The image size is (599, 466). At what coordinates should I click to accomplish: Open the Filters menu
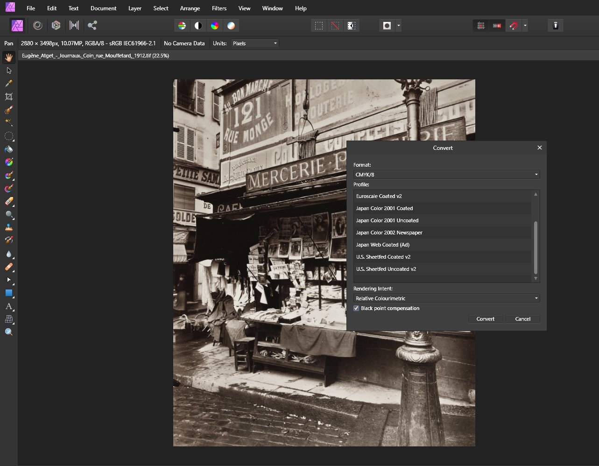(219, 8)
